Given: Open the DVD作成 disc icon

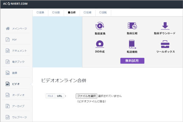Looking at the screenshot, I should 100,45.
